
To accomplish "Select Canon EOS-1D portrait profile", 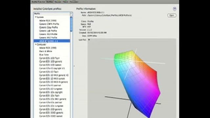I will pos(50,85).
